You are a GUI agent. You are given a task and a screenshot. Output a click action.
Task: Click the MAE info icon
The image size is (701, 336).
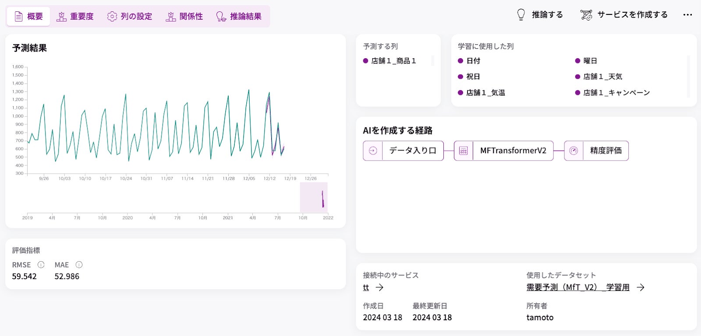(79, 265)
